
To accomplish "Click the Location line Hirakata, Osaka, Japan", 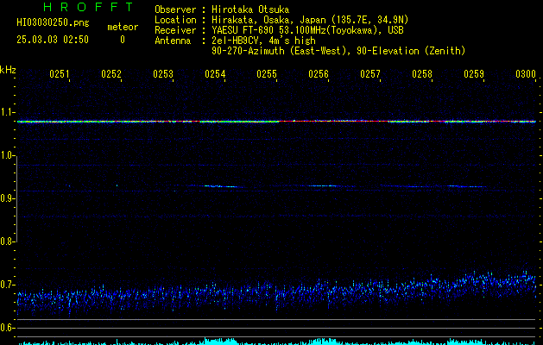I will [281, 20].
